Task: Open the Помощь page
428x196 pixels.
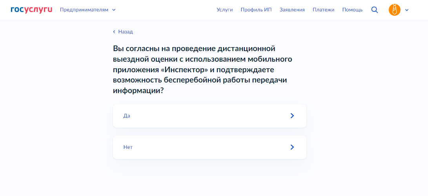Action: 352,10
